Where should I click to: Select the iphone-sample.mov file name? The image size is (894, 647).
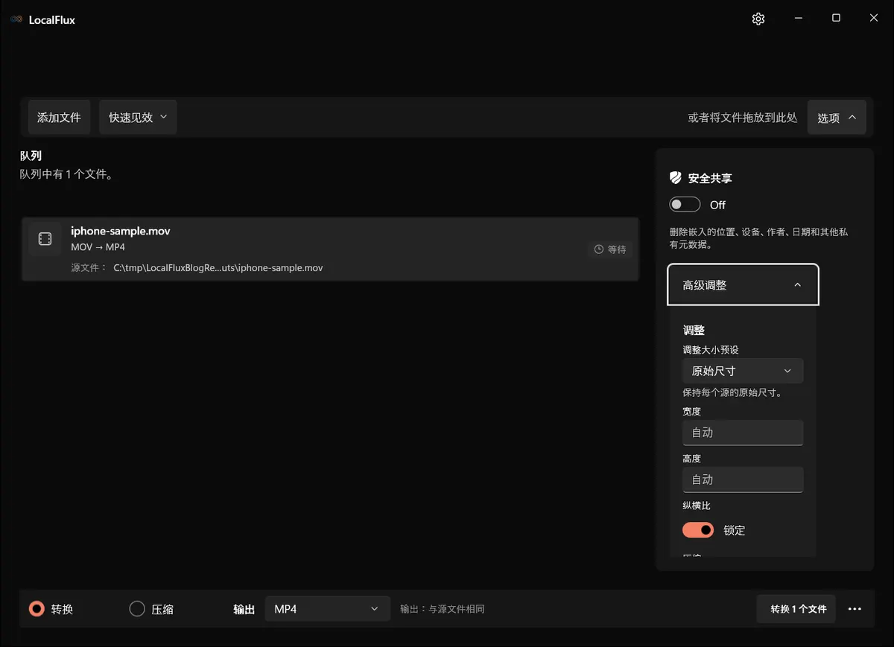click(x=121, y=231)
